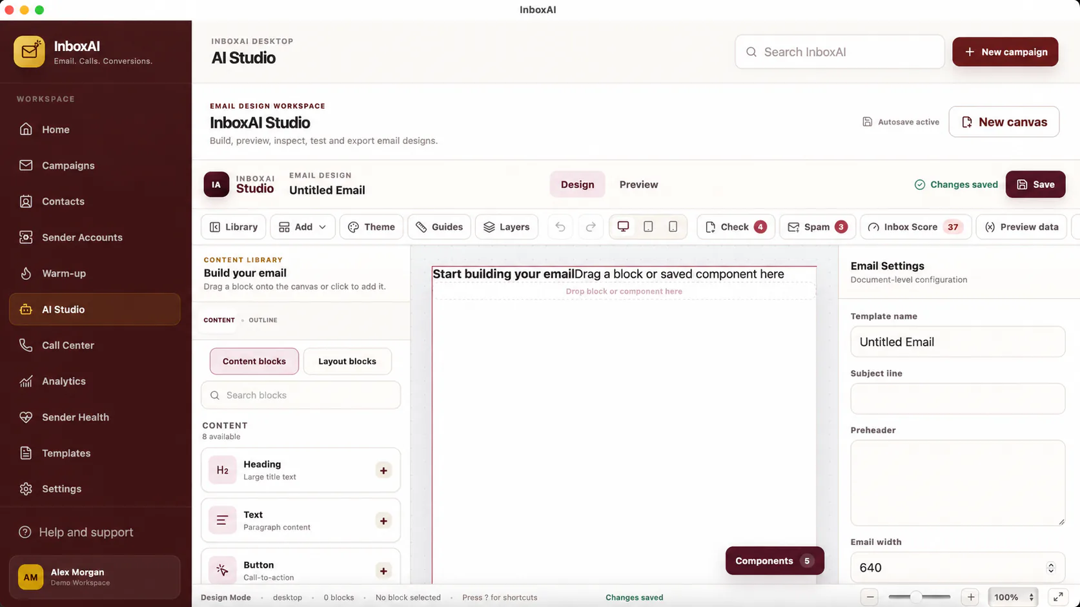This screenshot has width=1080, height=607.
Task: Switch to mobile device view
Action: 673,227
